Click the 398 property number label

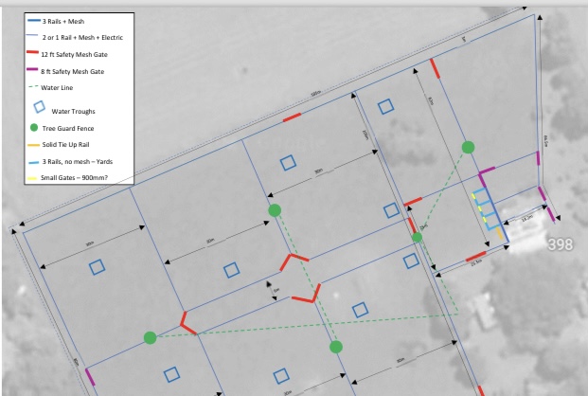560,244
